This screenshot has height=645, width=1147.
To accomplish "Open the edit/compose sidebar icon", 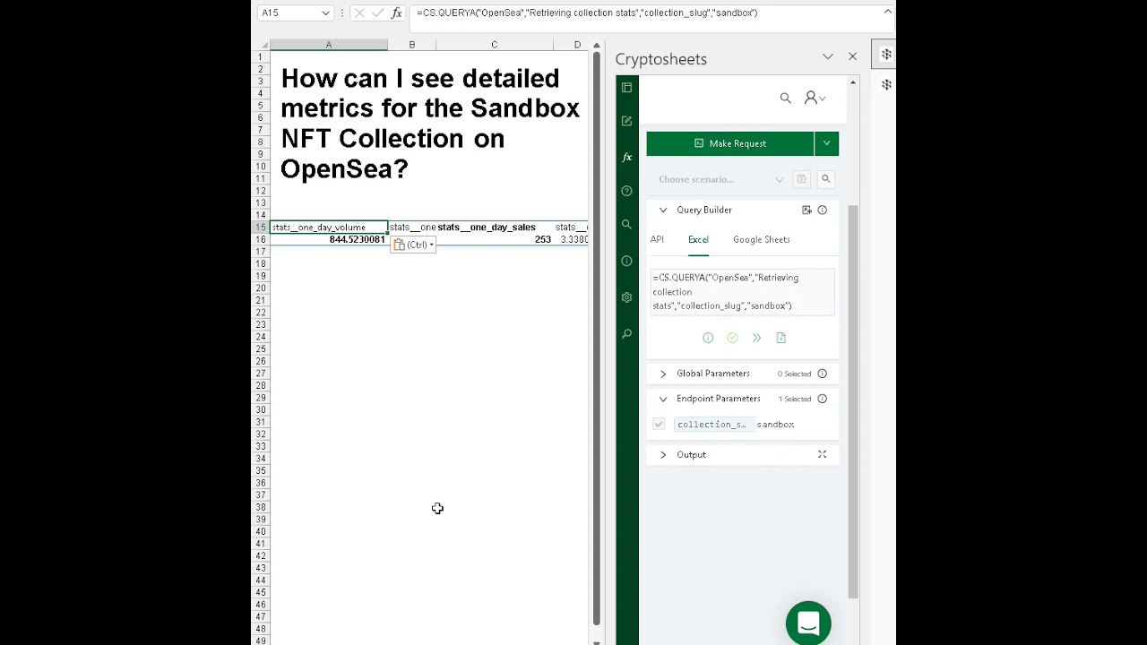I will [x=626, y=121].
